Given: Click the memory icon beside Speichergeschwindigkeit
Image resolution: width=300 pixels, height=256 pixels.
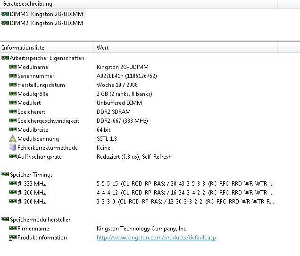Looking at the screenshot, I should tap(13, 120).
